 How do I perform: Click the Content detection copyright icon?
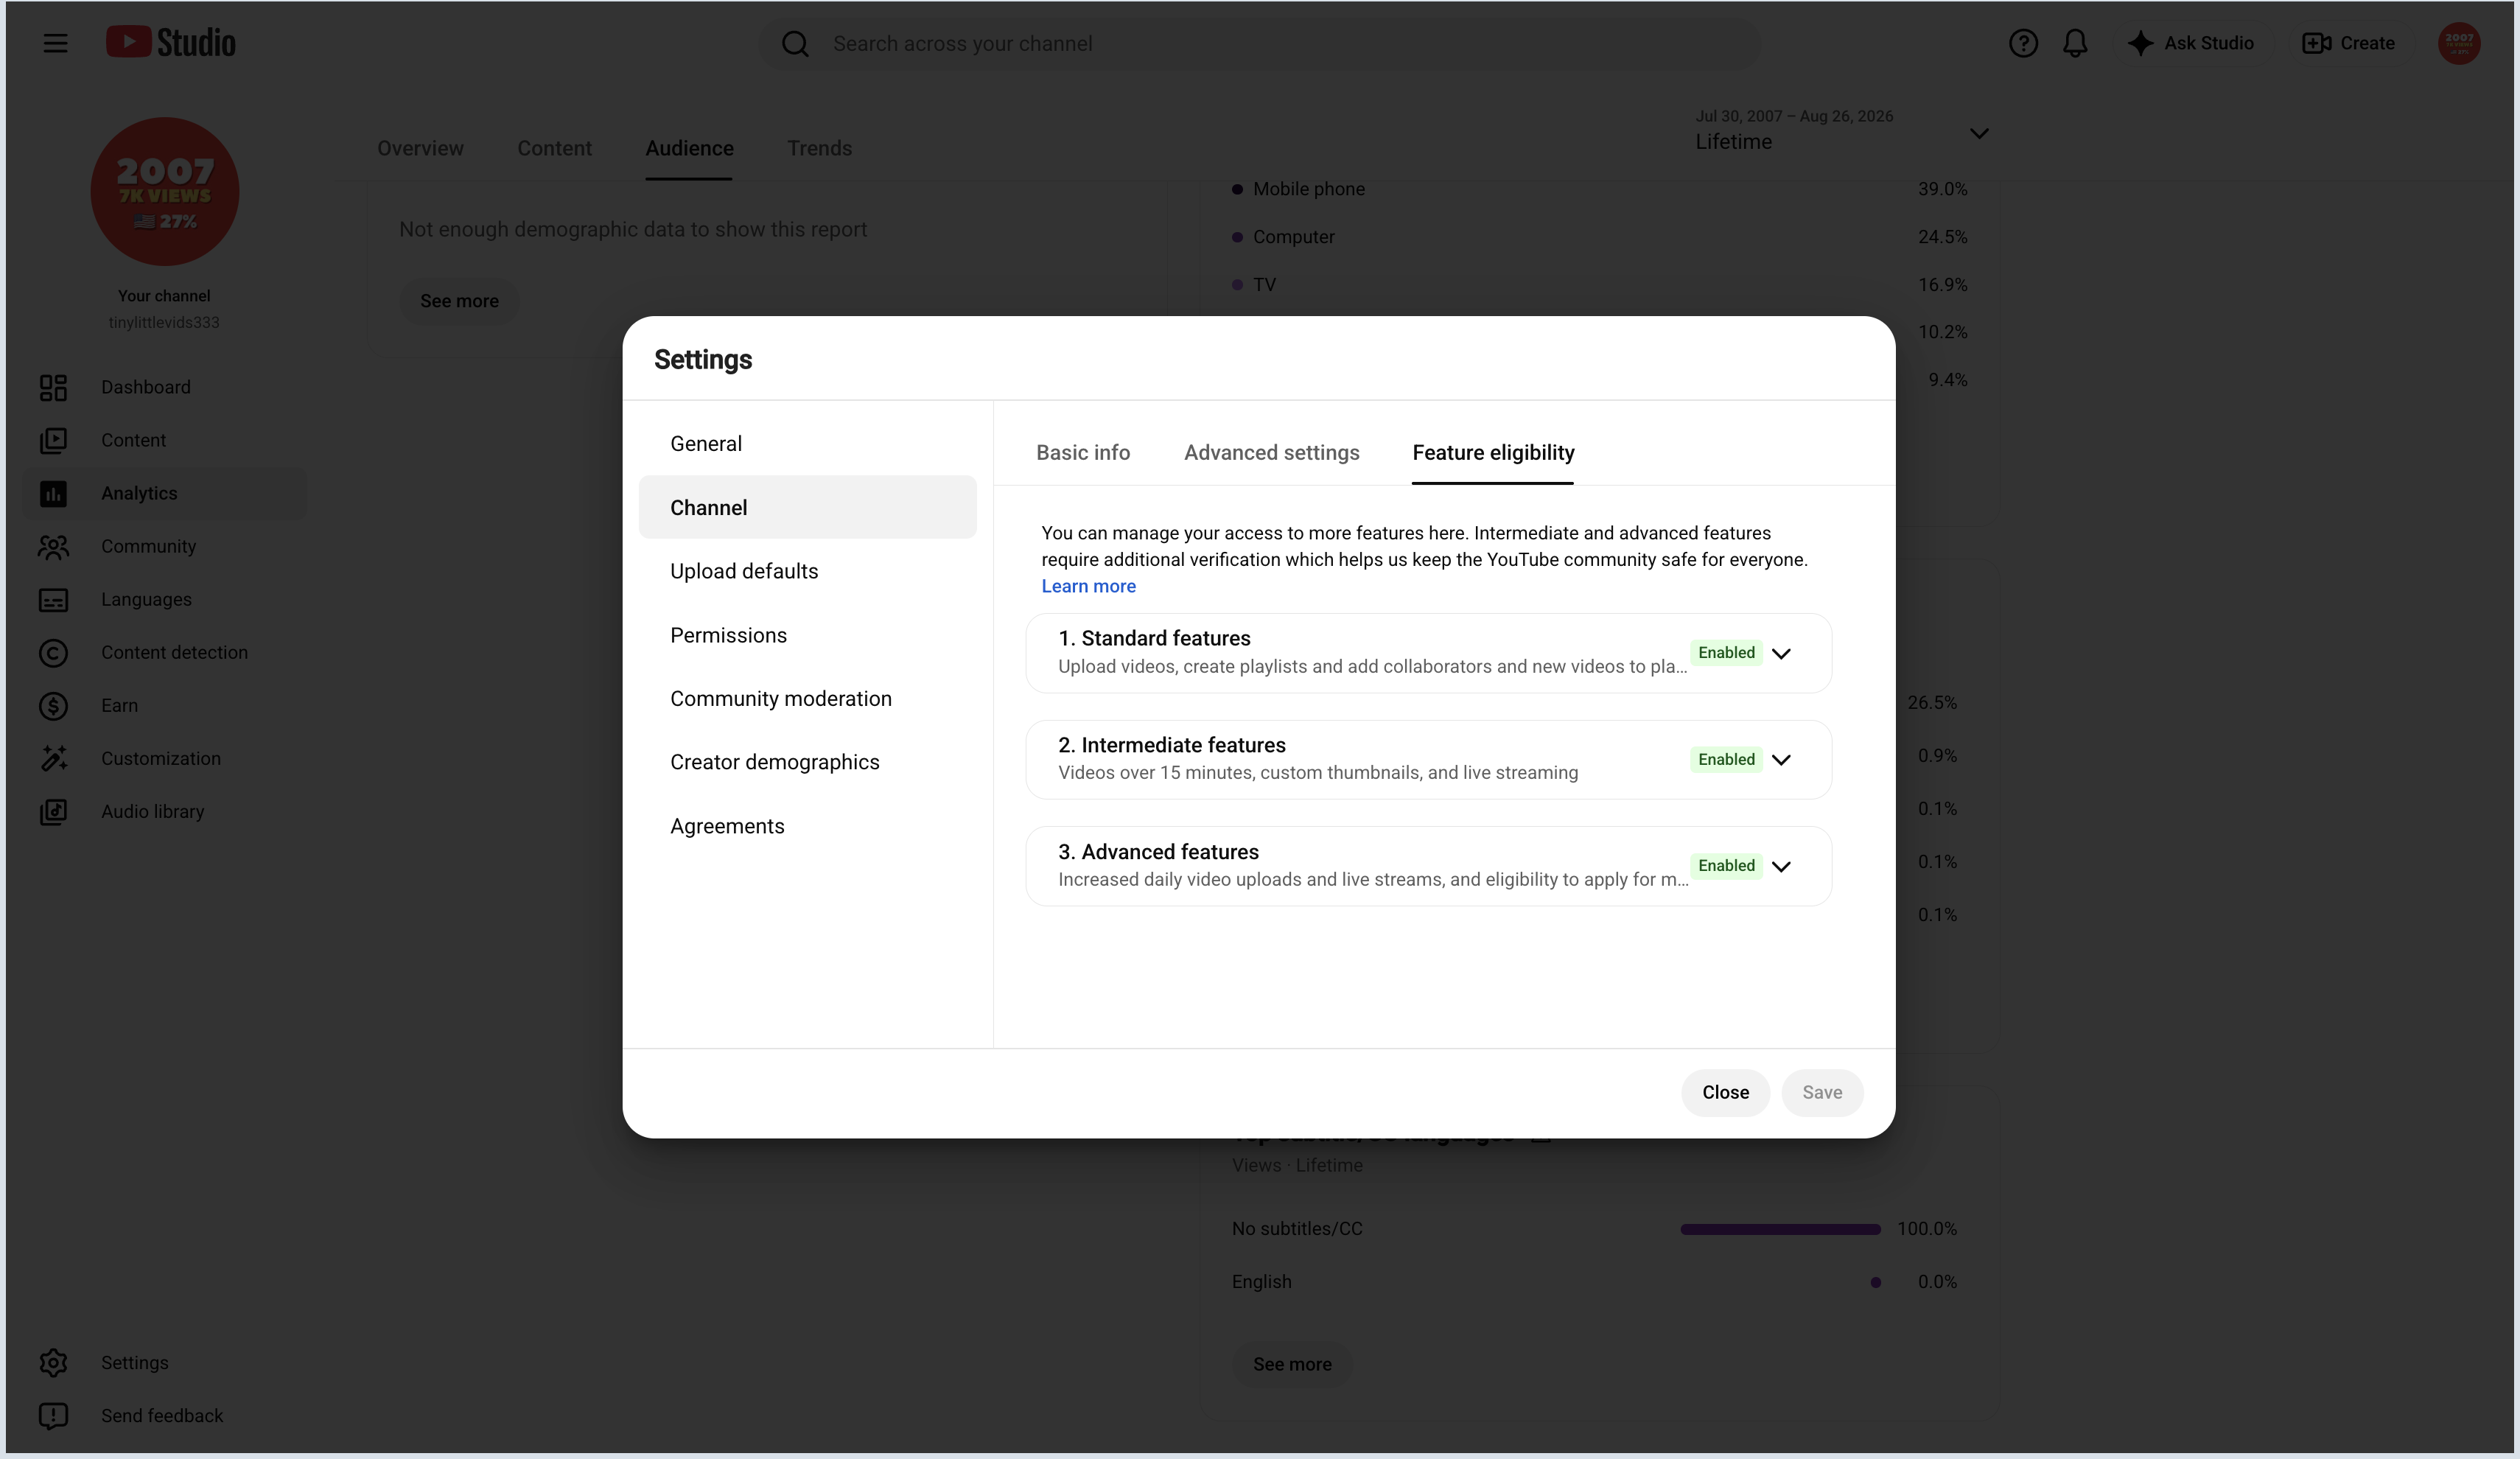[53, 652]
